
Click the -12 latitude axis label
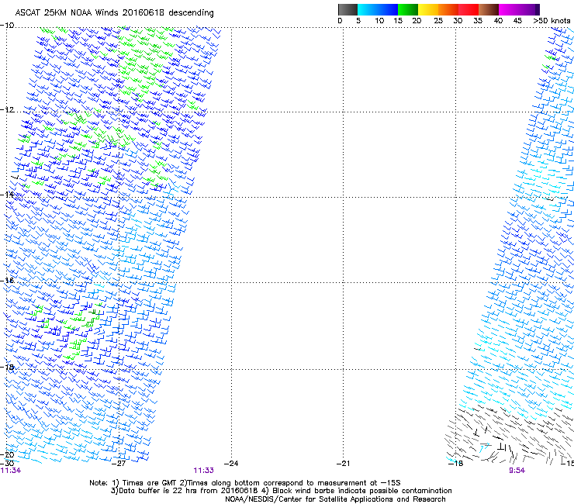pyautogui.click(x=7, y=110)
